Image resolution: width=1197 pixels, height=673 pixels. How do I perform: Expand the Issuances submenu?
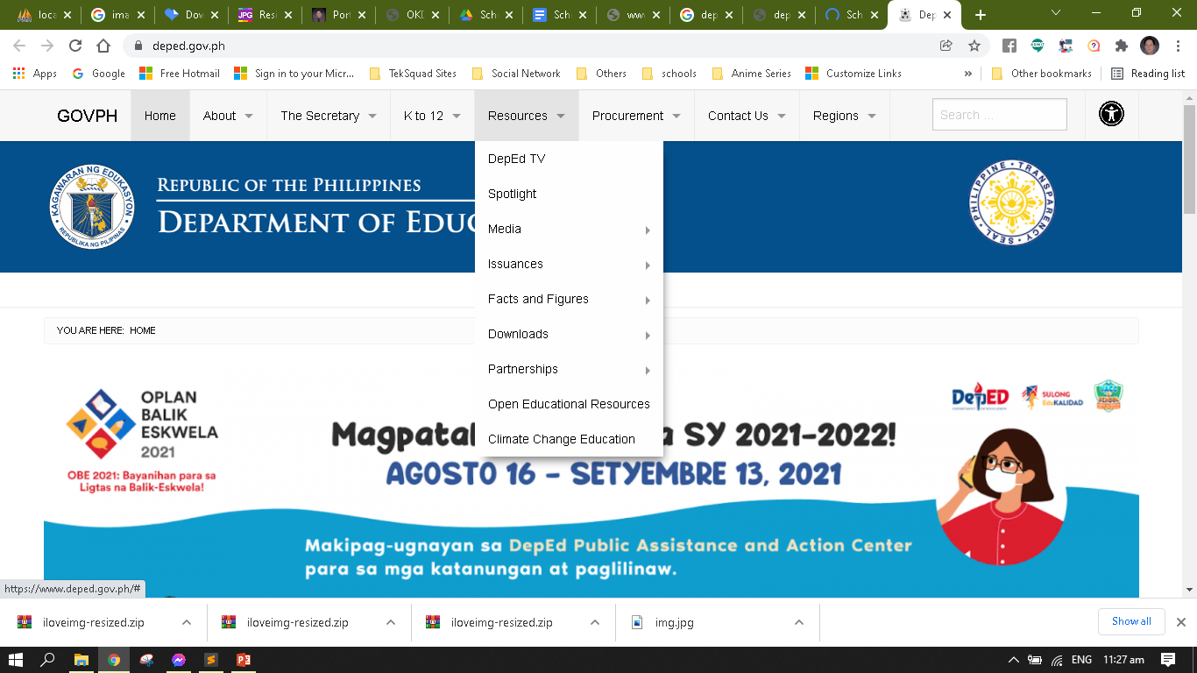pos(568,264)
